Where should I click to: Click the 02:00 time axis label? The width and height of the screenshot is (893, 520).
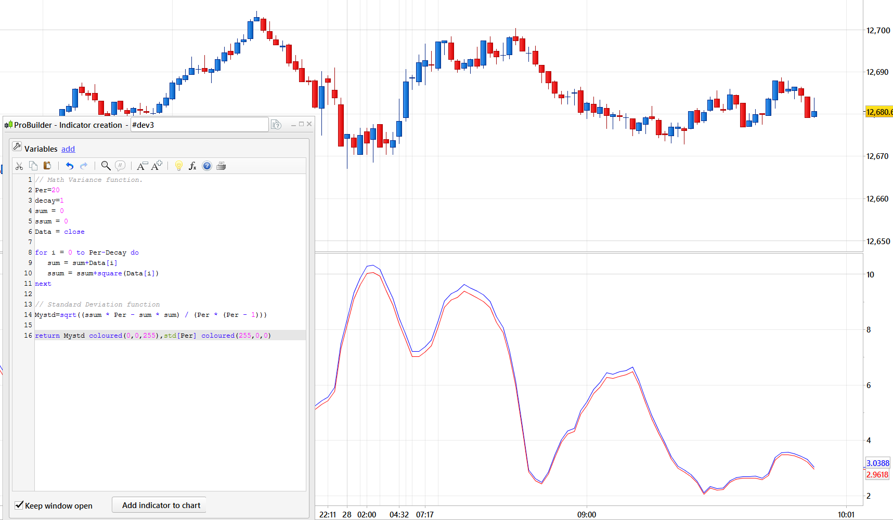[x=367, y=514]
